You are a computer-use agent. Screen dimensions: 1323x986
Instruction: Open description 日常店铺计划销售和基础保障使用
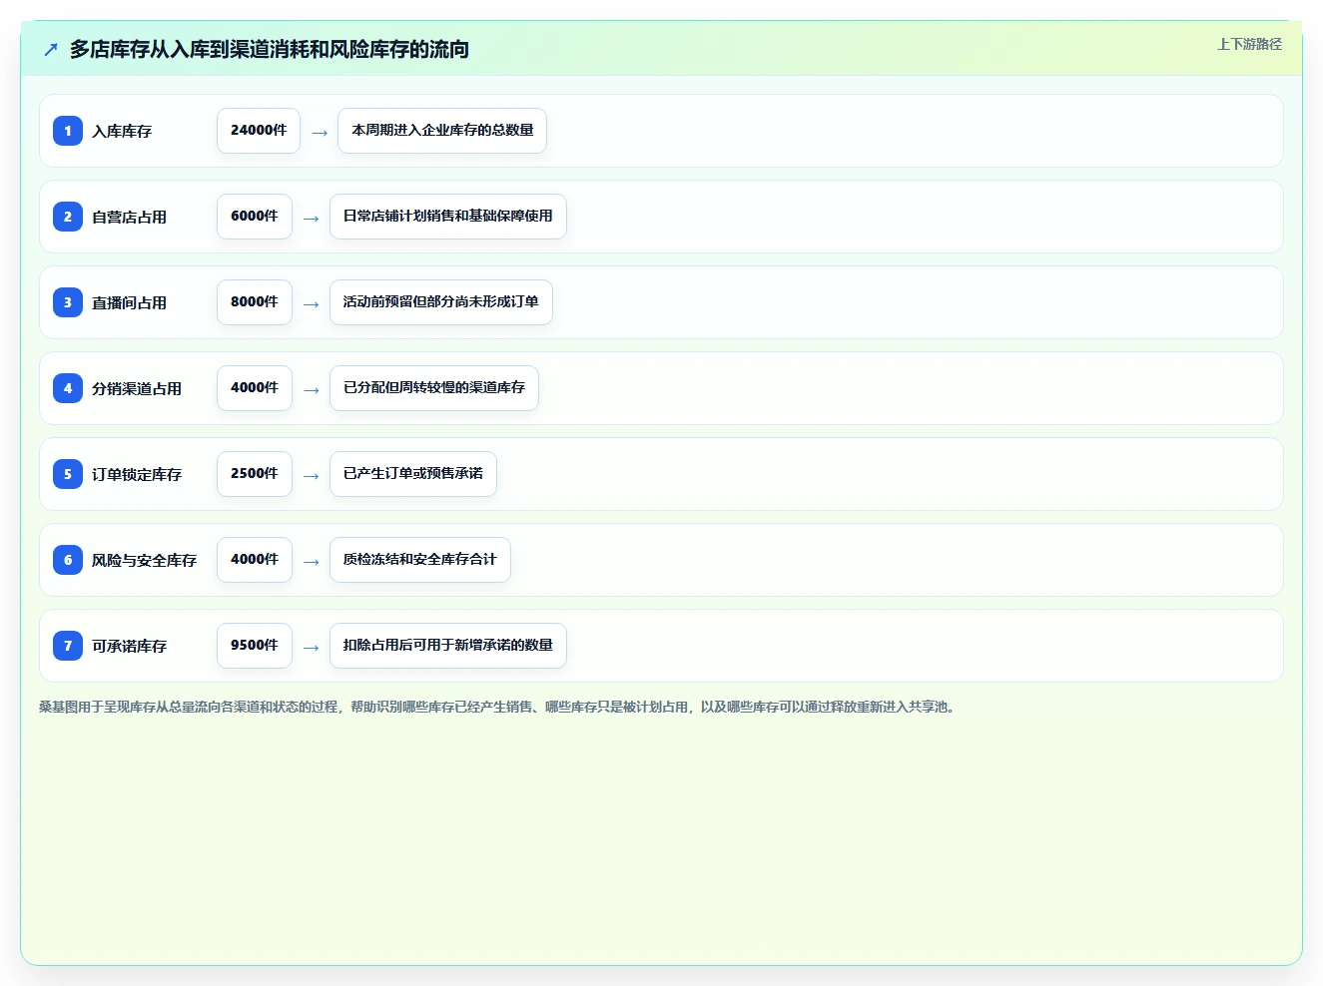pyautogui.click(x=448, y=217)
